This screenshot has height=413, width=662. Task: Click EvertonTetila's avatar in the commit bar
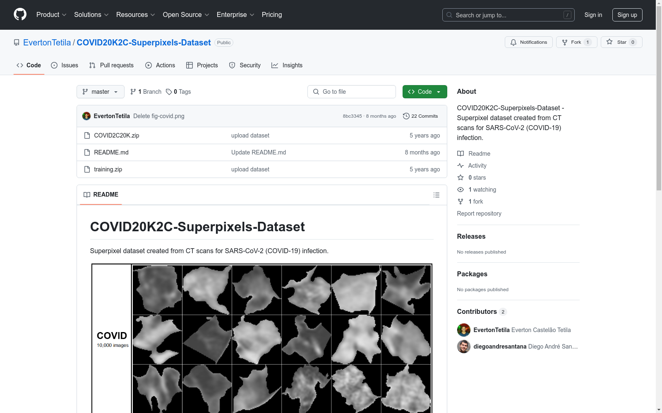click(x=86, y=116)
